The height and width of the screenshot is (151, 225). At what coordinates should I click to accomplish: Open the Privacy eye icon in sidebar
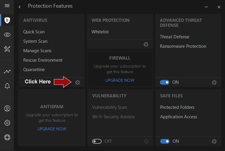click(x=7, y=35)
